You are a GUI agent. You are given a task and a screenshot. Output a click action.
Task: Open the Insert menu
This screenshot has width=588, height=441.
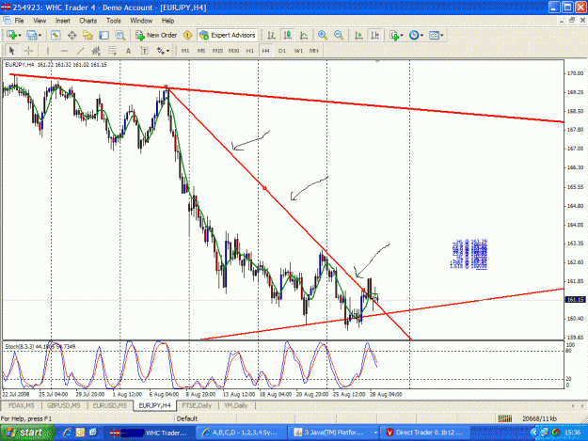[x=63, y=21]
